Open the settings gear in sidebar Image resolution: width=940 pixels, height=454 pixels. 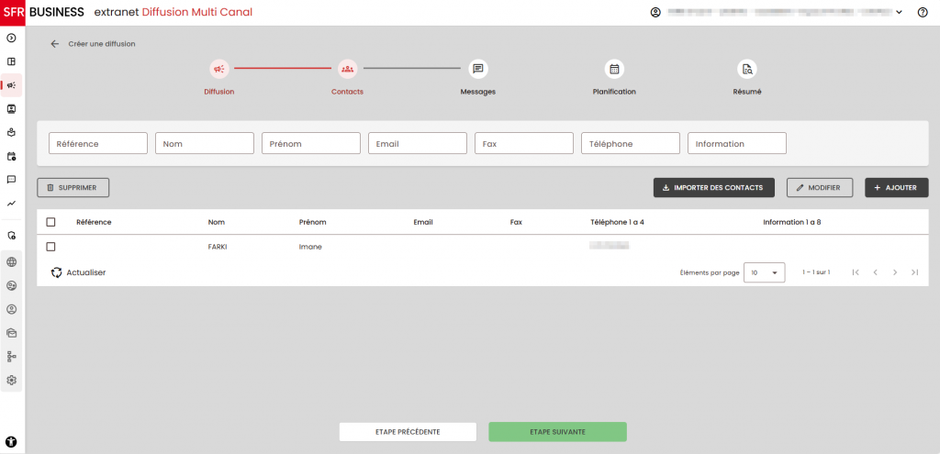point(12,380)
